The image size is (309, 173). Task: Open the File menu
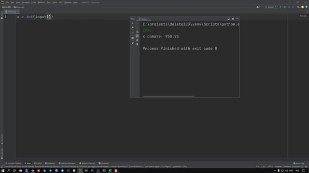tap(7, 2)
